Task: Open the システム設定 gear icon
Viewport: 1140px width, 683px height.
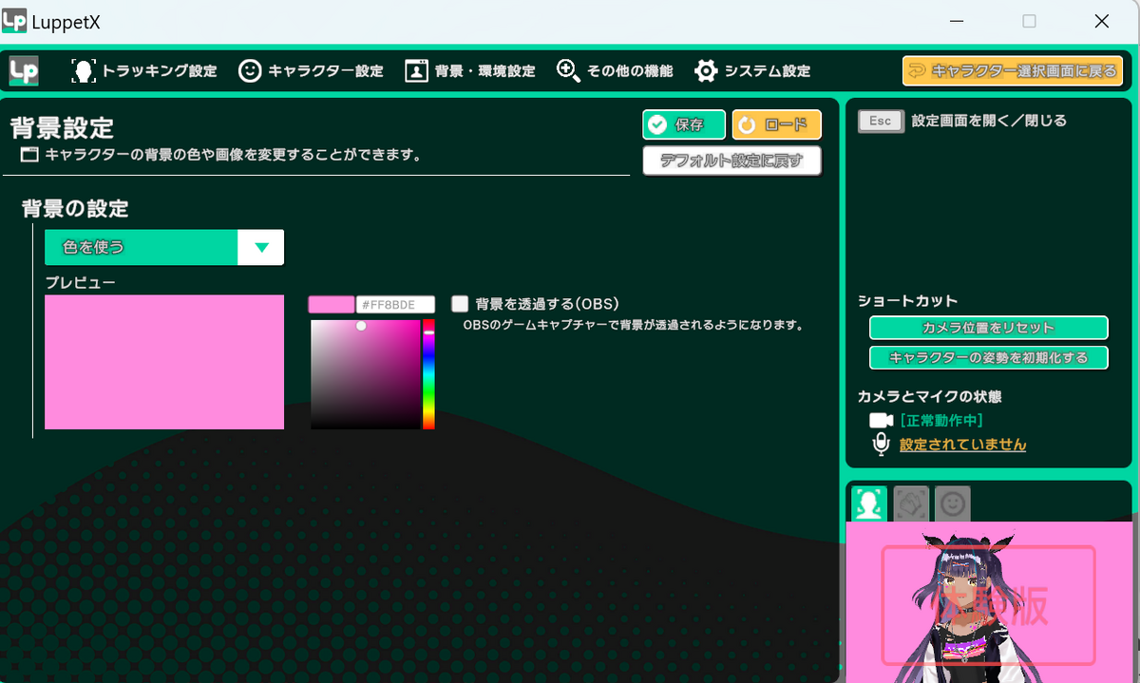Action: pyautogui.click(x=706, y=70)
